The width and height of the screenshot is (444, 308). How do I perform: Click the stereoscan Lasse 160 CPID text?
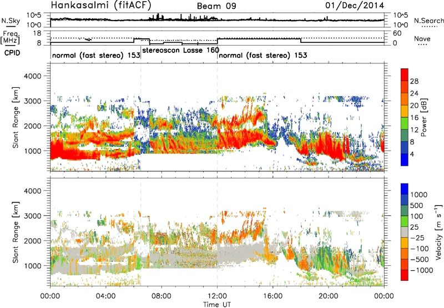point(181,51)
